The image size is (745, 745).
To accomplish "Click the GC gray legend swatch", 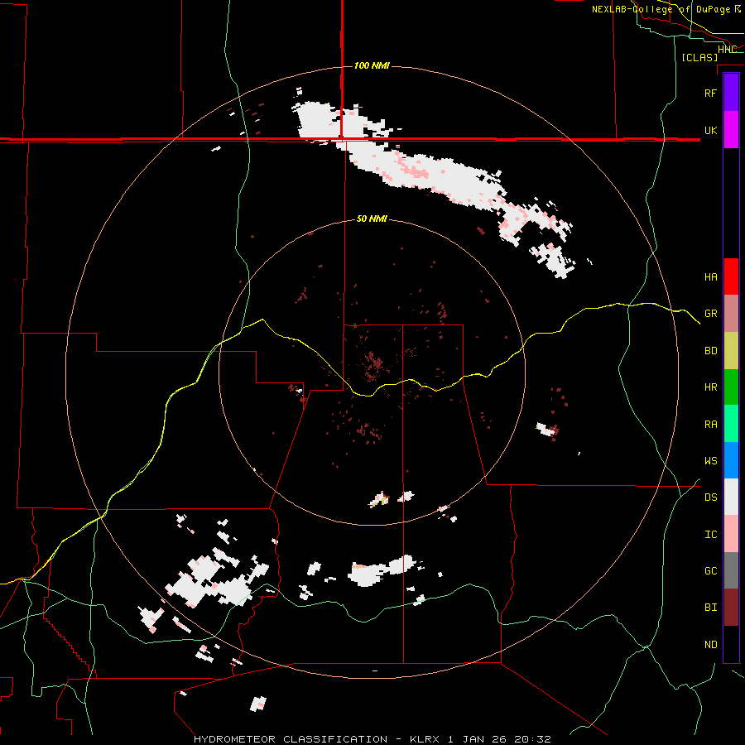I will (x=731, y=570).
